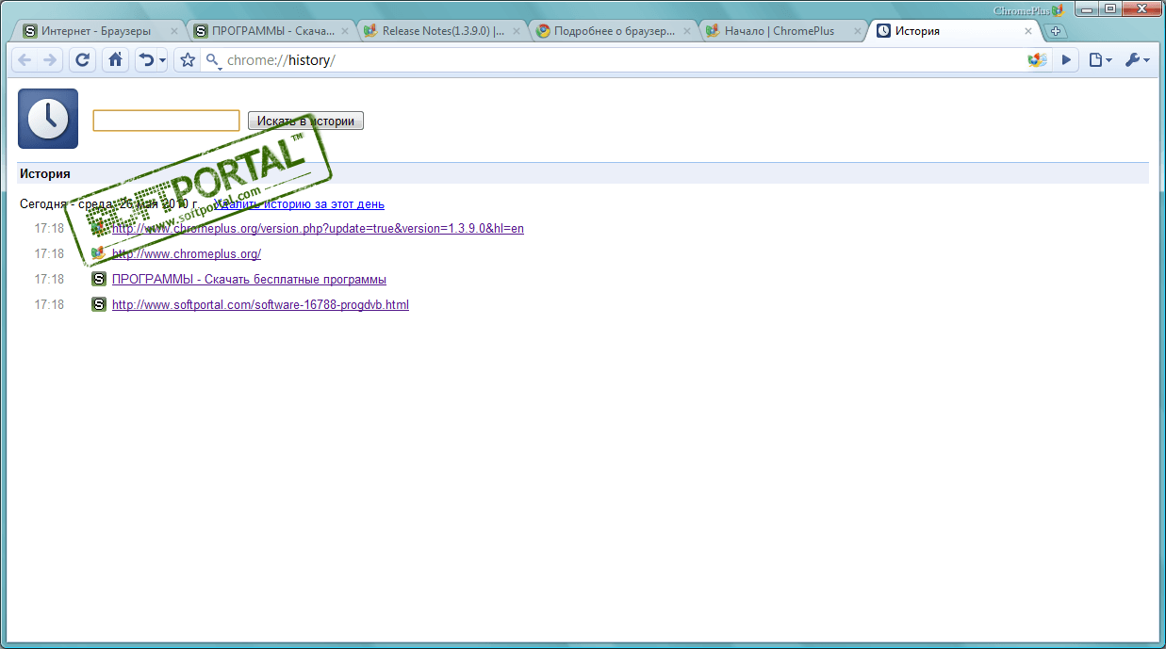1166x649 pixels.
Task: Click the favicon beside the ПРОГРАММЫ history entry
Action: click(x=98, y=279)
